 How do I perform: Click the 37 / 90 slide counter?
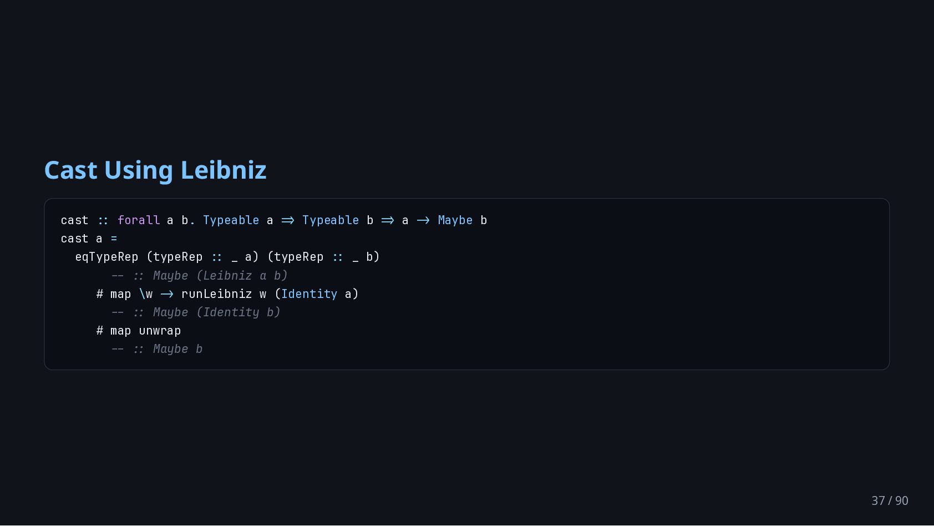(890, 500)
